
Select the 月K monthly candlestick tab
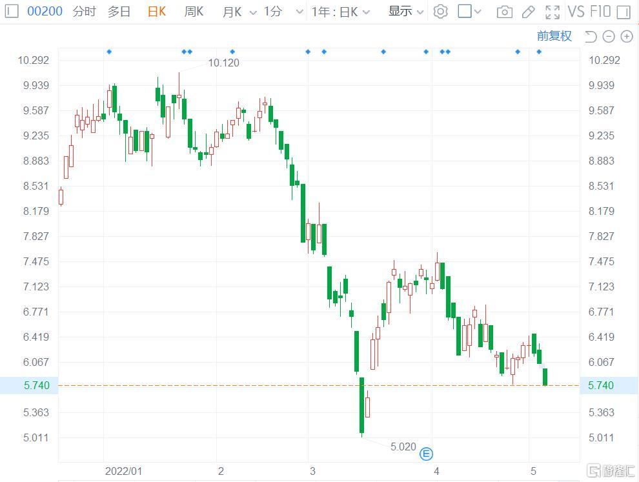[x=232, y=12]
